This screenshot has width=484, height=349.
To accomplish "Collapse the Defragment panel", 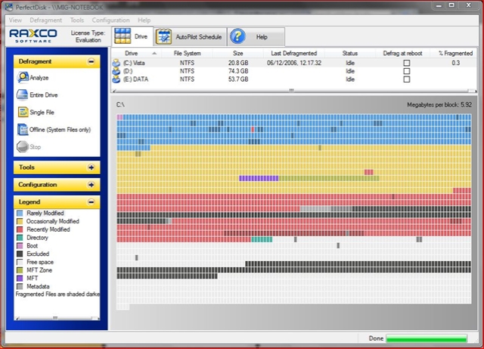I will point(91,61).
